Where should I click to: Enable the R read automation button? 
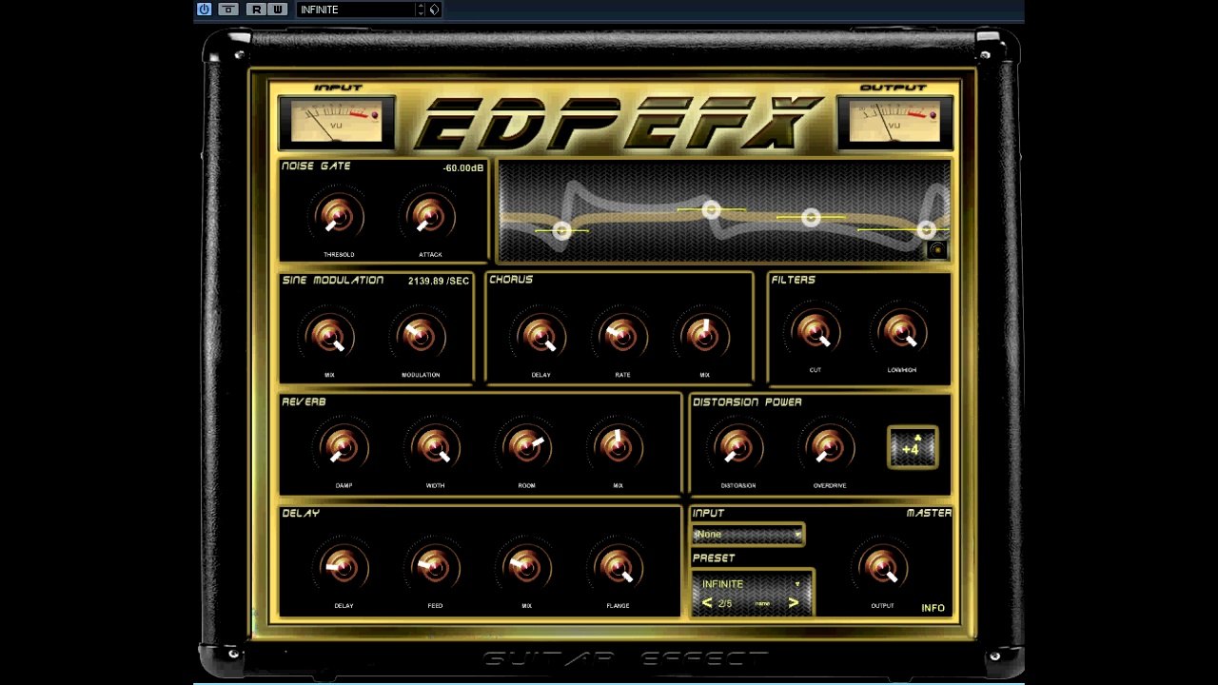(x=255, y=10)
